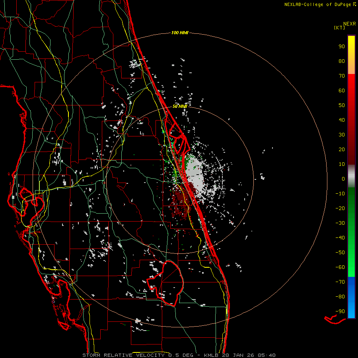Select the 50 knot scale label
Viewport: 358px width, 358px height.
coord(342,105)
